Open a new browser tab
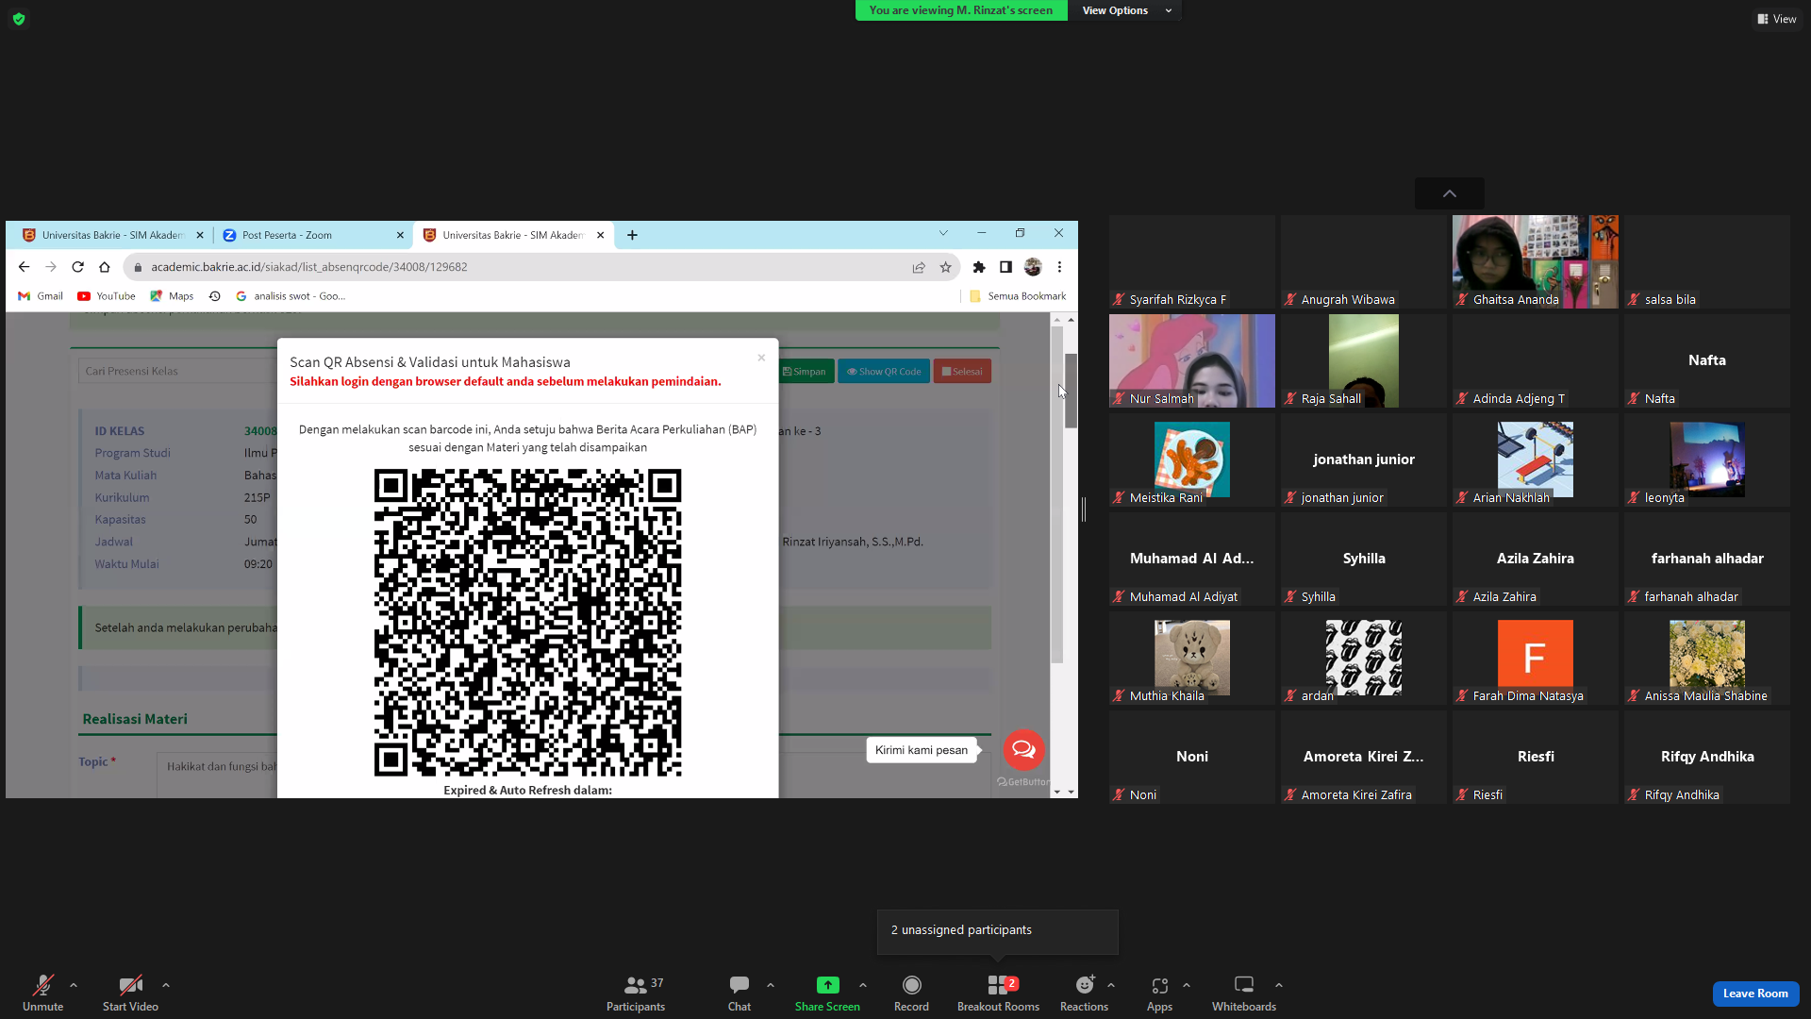This screenshot has height=1019, width=1811. click(x=632, y=235)
